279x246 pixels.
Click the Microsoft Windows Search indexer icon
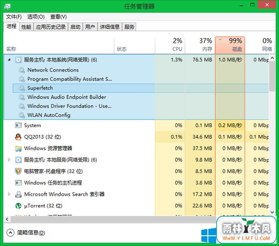point(18,194)
